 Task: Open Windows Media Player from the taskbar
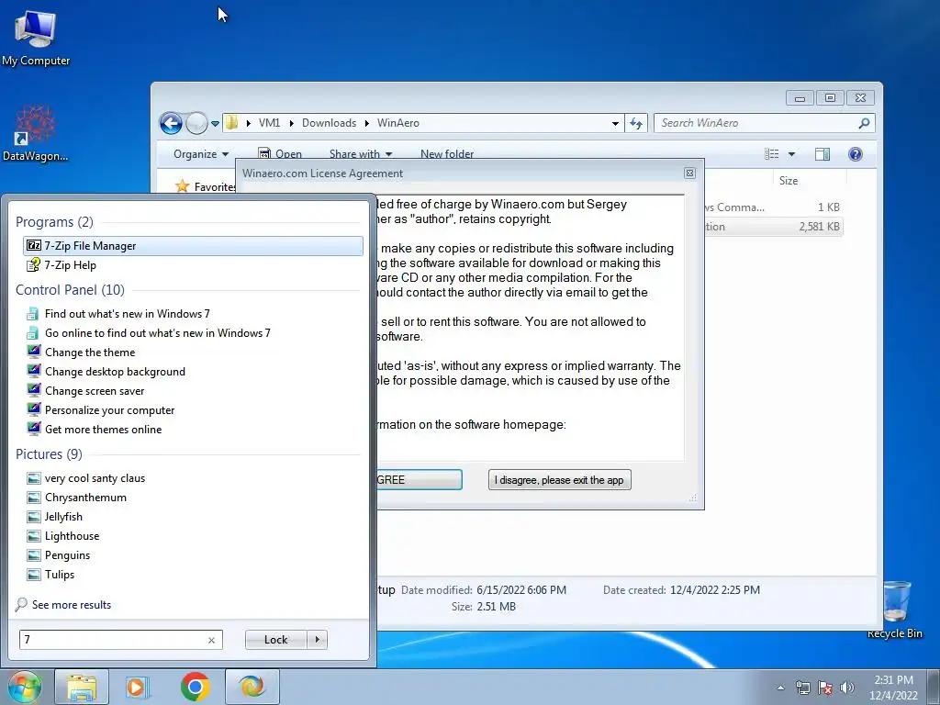click(138, 687)
